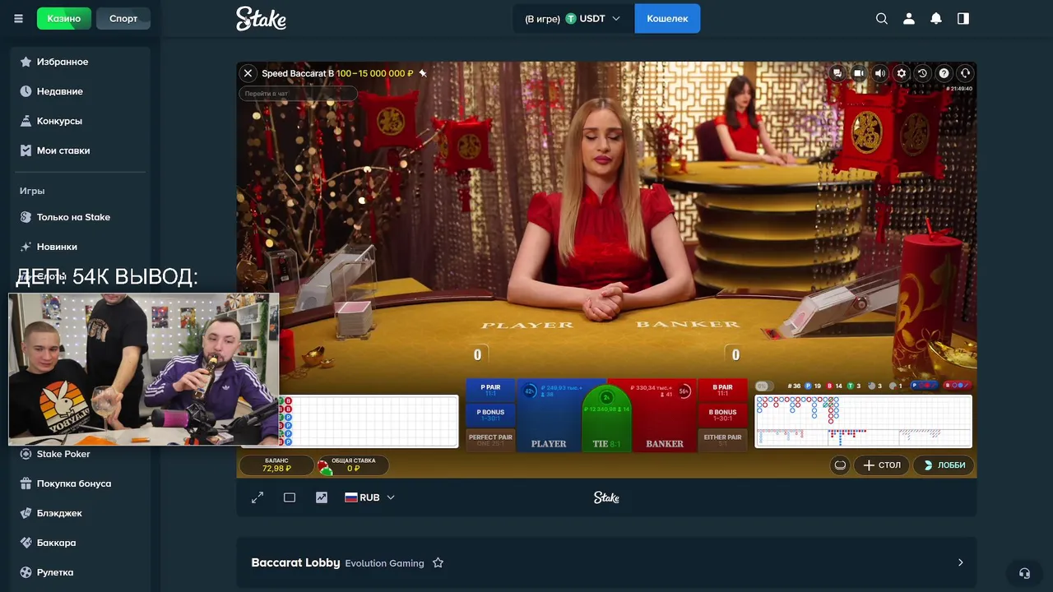Close the Speed Baccarat B game window
This screenshot has height=592, width=1053.
click(x=248, y=73)
